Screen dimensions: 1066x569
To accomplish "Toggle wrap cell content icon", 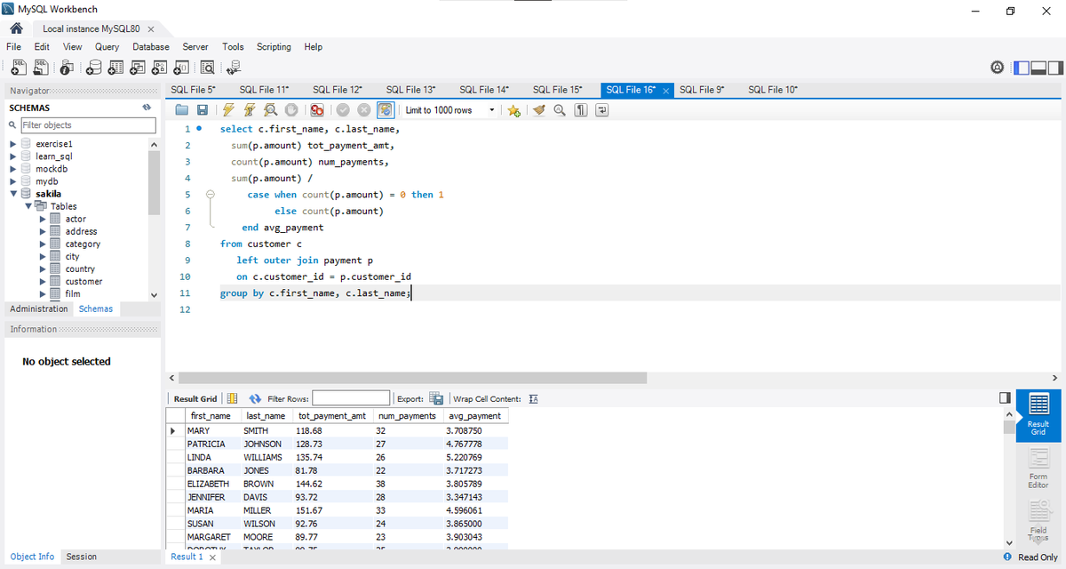I will coord(534,398).
